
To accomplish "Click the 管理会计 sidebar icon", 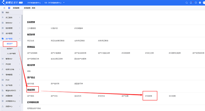I will point(3,59).
